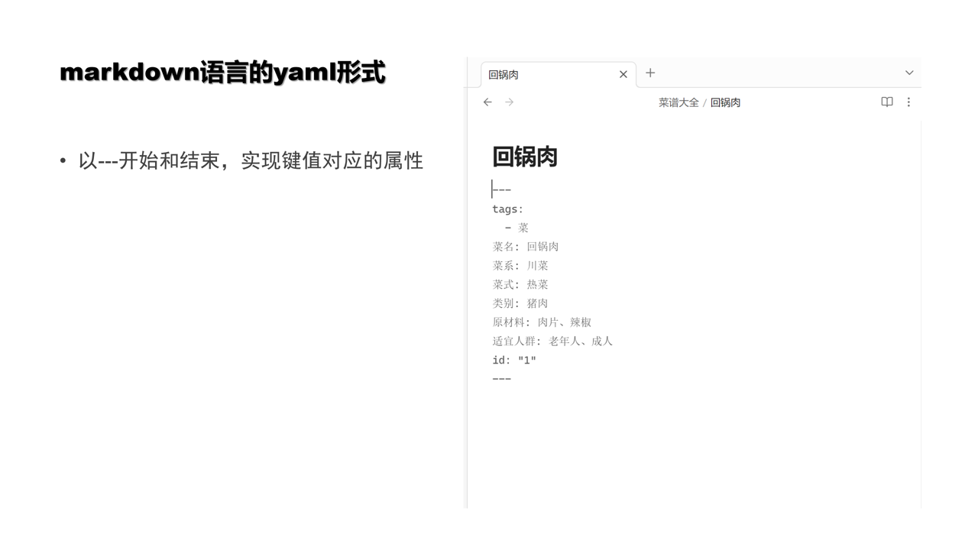Viewport: 978px width, 550px height.
Task: Close the 回锅肉 tab
Action: tap(623, 74)
